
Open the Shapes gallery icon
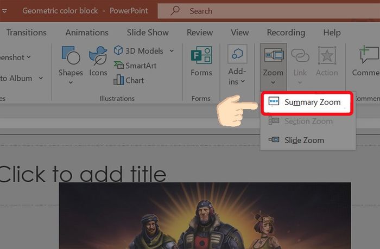71,55
